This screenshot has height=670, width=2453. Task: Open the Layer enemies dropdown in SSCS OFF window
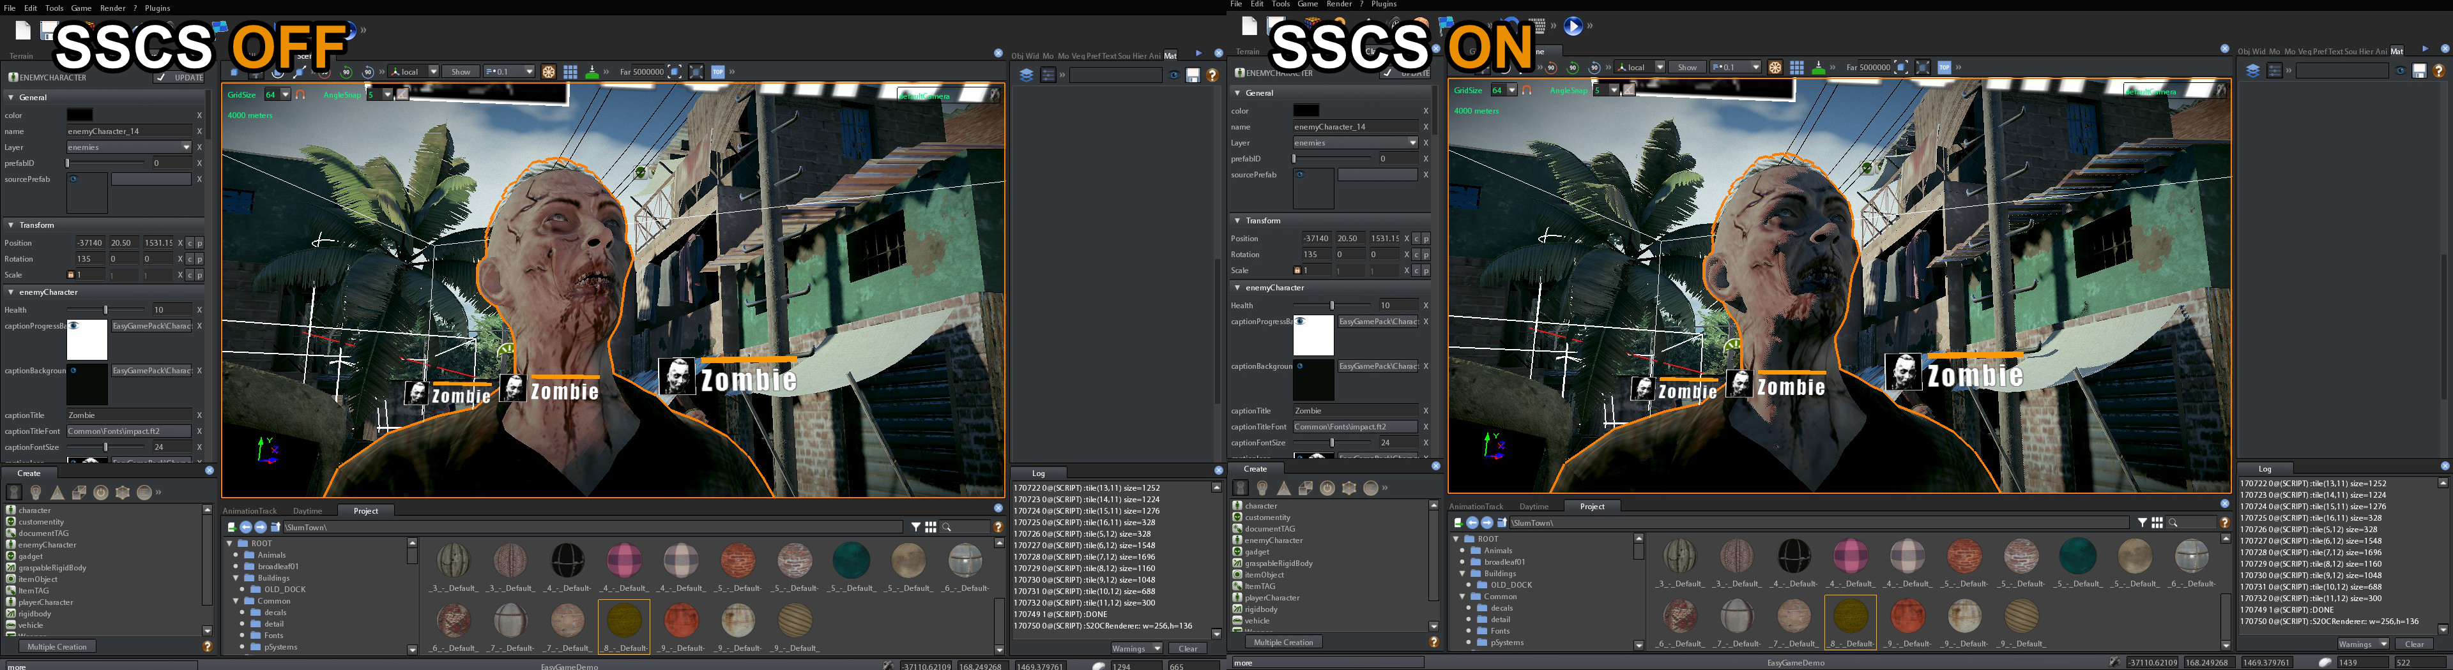(186, 147)
